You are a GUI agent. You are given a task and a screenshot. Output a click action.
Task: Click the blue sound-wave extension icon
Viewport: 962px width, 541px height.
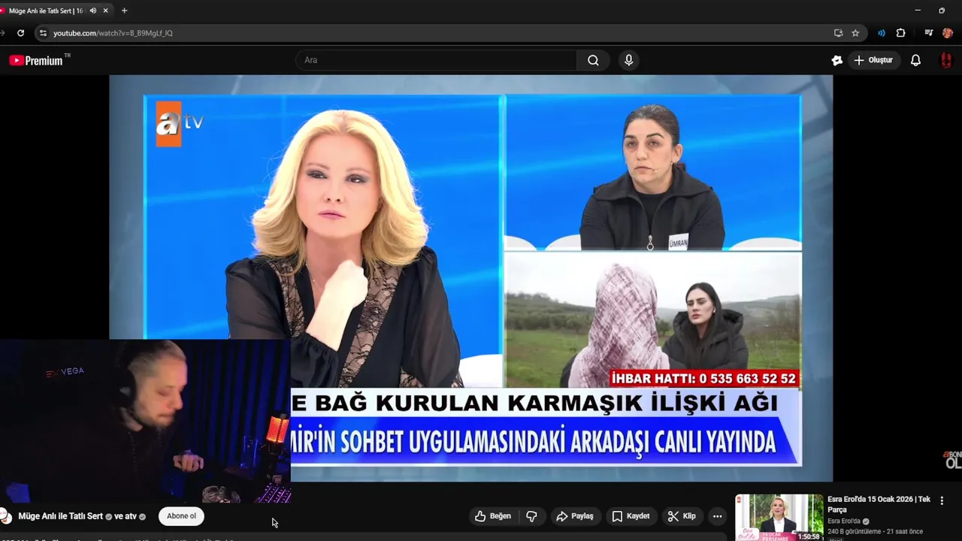coord(882,33)
